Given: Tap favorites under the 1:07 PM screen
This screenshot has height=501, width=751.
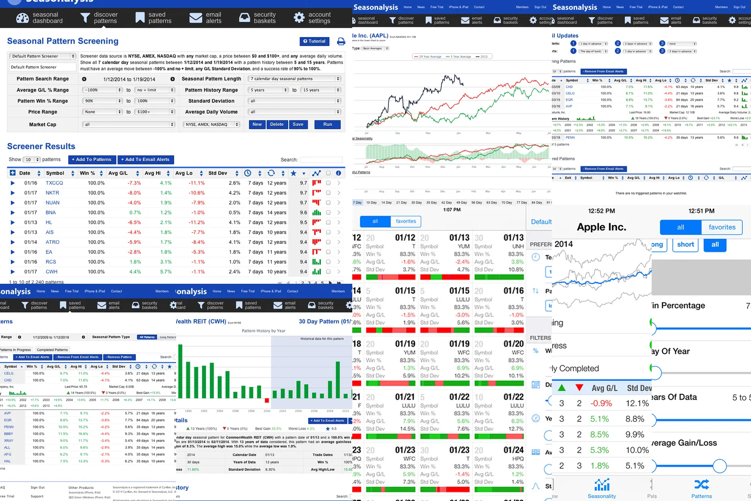Looking at the screenshot, I should (x=406, y=221).
